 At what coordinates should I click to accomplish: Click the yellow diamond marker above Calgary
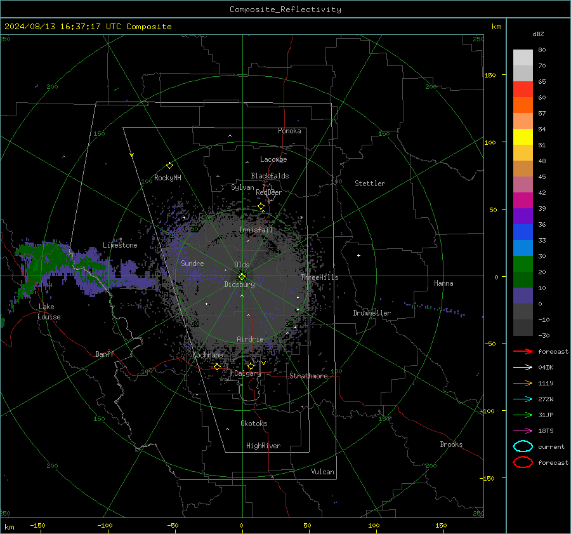tap(251, 366)
